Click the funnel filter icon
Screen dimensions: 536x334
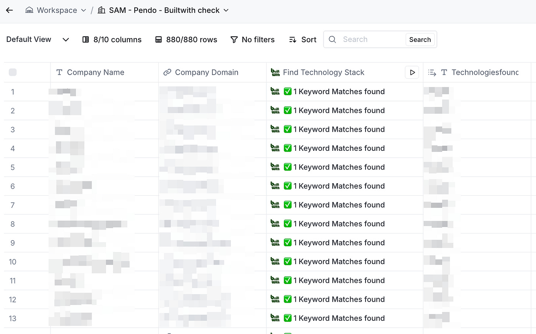point(234,39)
